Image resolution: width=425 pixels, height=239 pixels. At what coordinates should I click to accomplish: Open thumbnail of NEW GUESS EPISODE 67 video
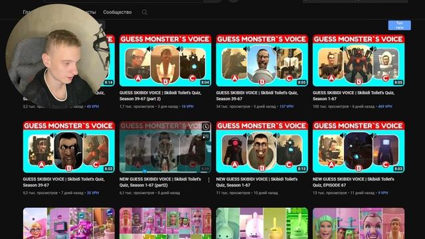pos(359,147)
